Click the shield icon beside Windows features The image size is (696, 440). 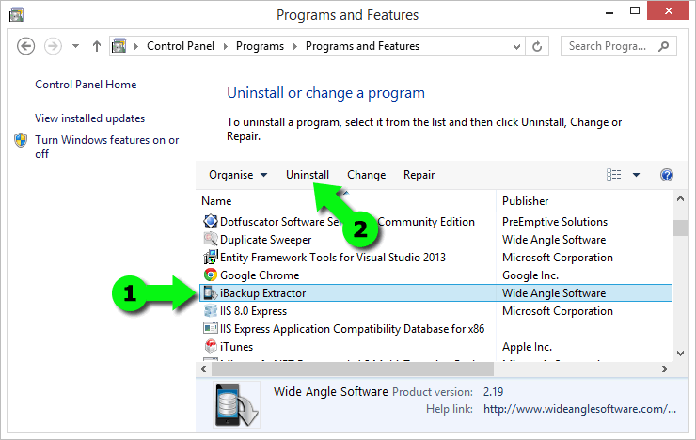(x=21, y=140)
